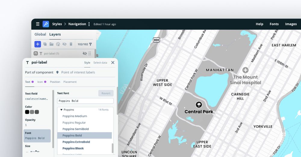Click the font list scrollbar
Screen dimensions: 301x157
[x=113, y=148]
